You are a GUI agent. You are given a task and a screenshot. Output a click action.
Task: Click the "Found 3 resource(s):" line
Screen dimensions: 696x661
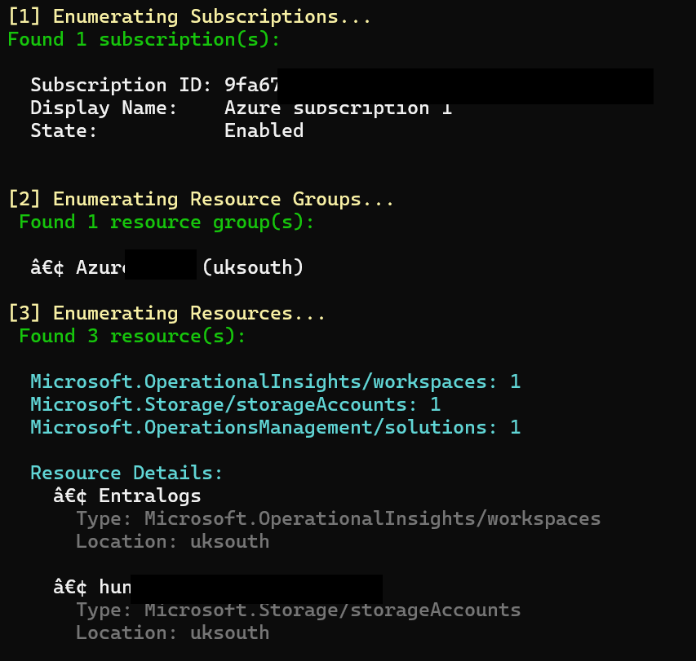[131, 336]
